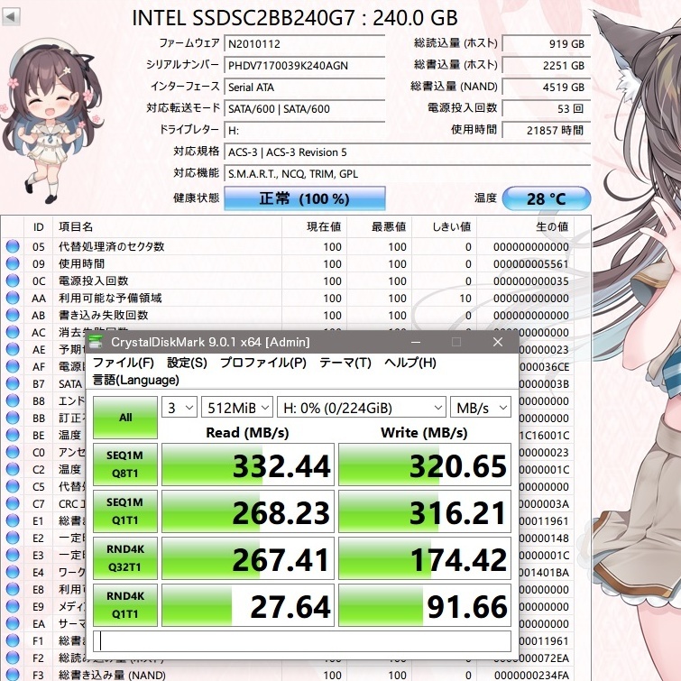Open the 言語(Language) menu

(x=135, y=380)
